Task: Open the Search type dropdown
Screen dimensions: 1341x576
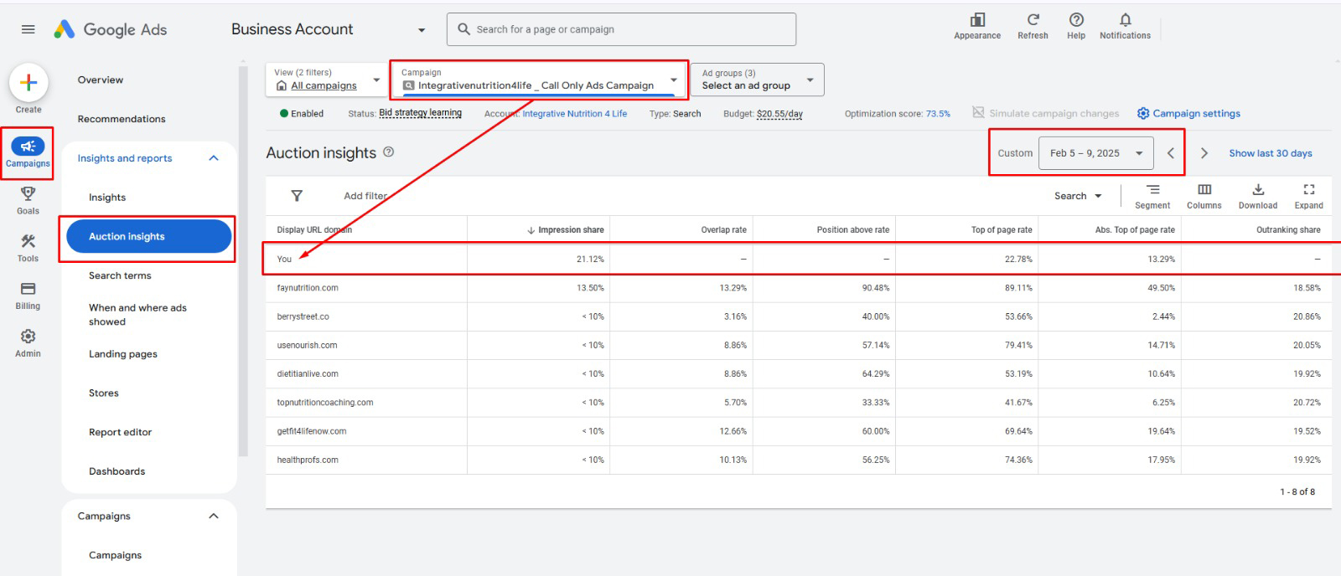Action: [1078, 196]
